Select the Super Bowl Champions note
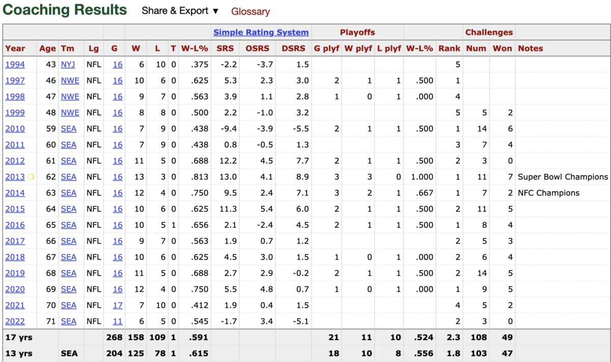This screenshot has width=611, height=362. coord(563,177)
